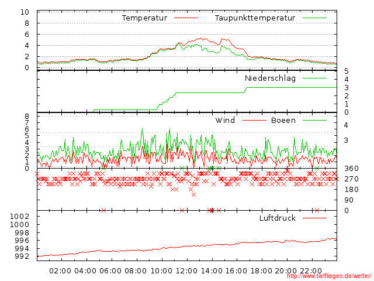Click the tieffliegen.de/wetter link

[329, 276]
